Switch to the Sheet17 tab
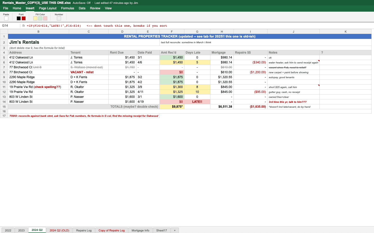Viewport: 374px width, 233px height. [162, 230]
